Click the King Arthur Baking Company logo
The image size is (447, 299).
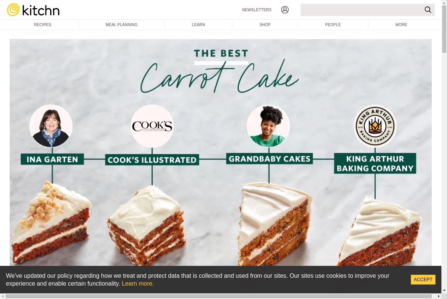click(375, 126)
